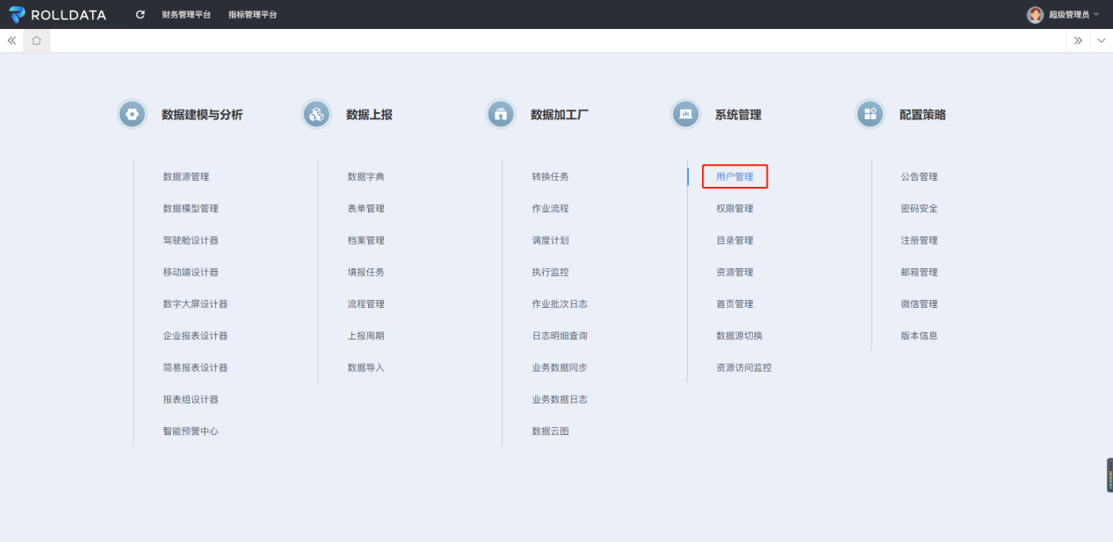The image size is (1113, 542).
Task: Click the 数据建模与分析 gear icon
Action: (132, 114)
